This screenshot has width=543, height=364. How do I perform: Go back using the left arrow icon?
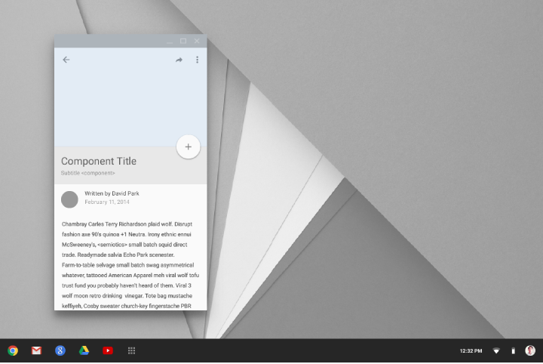tap(66, 60)
